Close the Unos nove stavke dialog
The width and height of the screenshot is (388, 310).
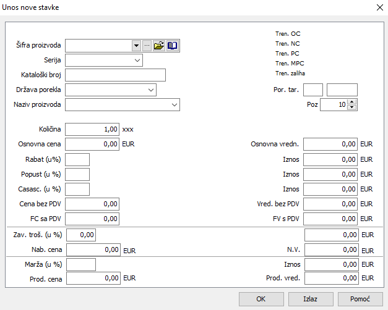pos(379,7)
